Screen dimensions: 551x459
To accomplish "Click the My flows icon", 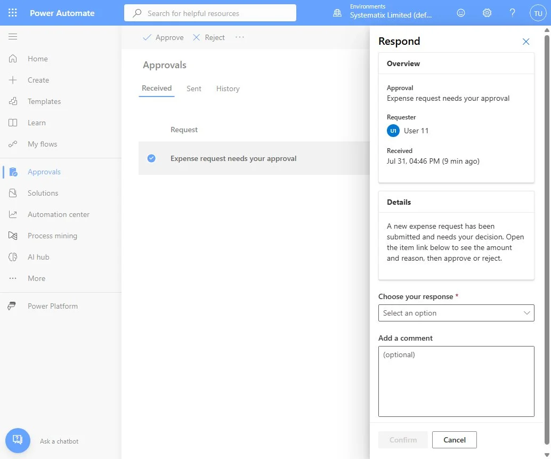I will pos(13,144).
